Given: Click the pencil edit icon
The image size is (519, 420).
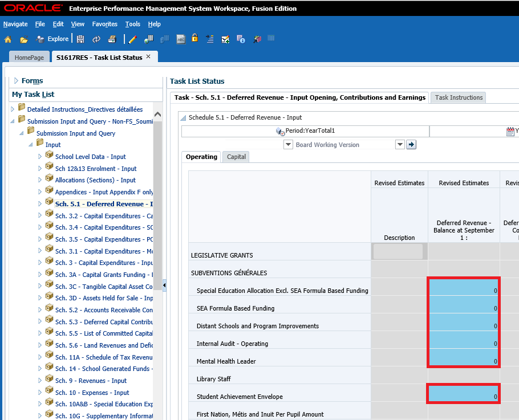Looking at the screenshot, I should [x=133, y=39].
